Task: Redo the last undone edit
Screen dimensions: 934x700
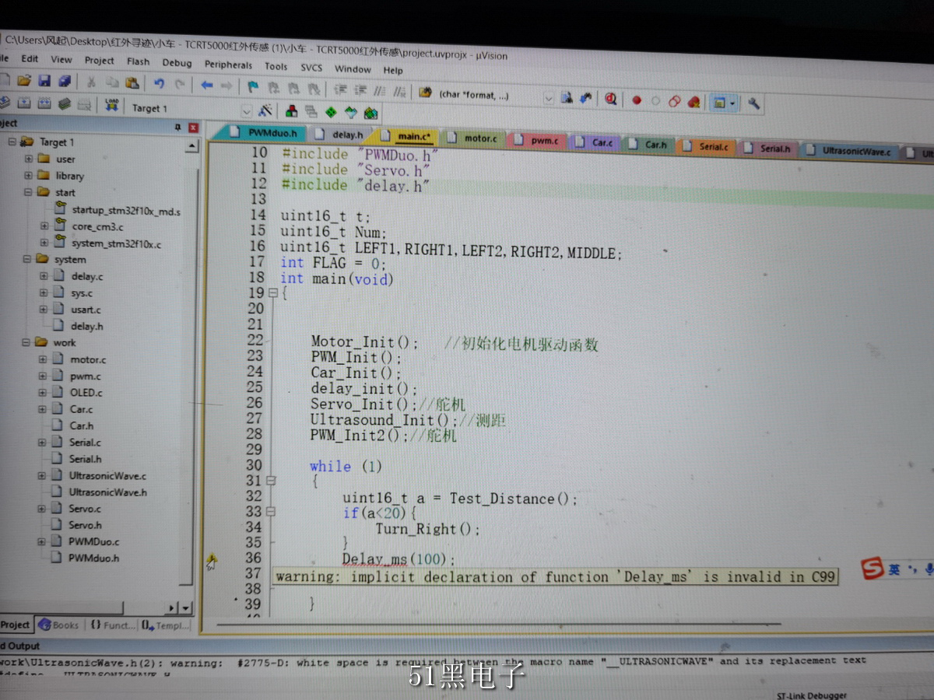Action: 180,83
